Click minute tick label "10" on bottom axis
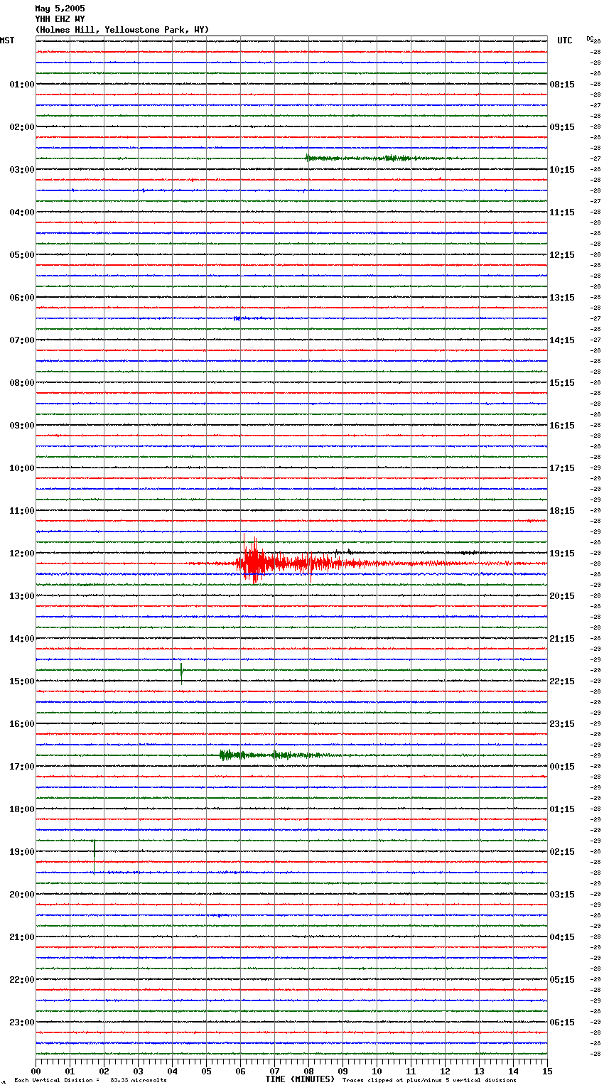The height and width of the screenshot is (1090, 604). (377, 1071)
